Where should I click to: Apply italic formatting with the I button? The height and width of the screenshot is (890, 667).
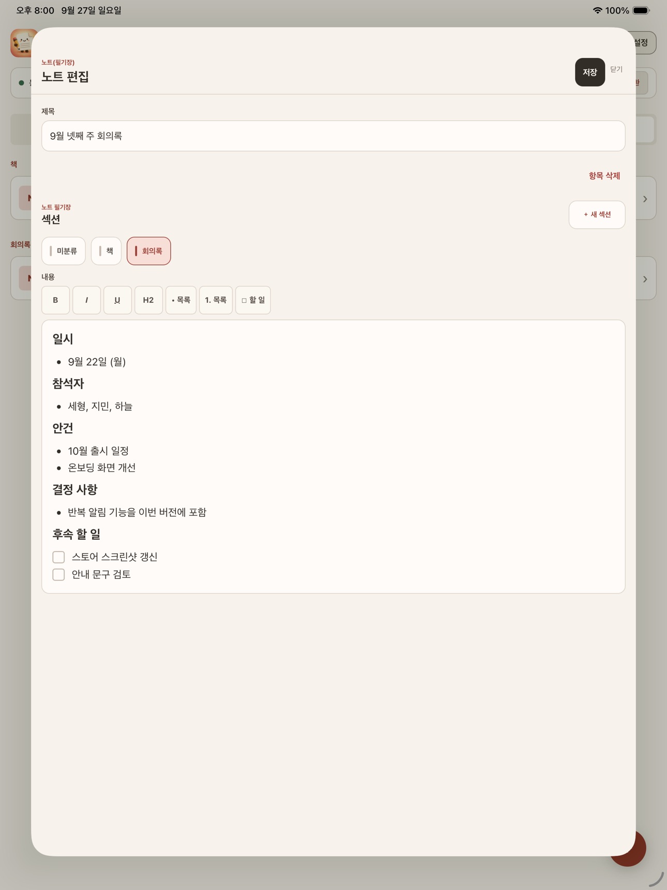[86, 300]
